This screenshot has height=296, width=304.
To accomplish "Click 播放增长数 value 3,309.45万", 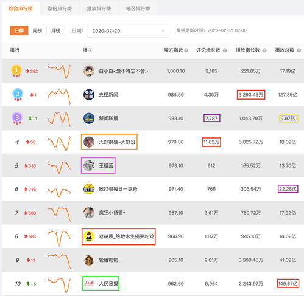I will click(x=251, y=260).
